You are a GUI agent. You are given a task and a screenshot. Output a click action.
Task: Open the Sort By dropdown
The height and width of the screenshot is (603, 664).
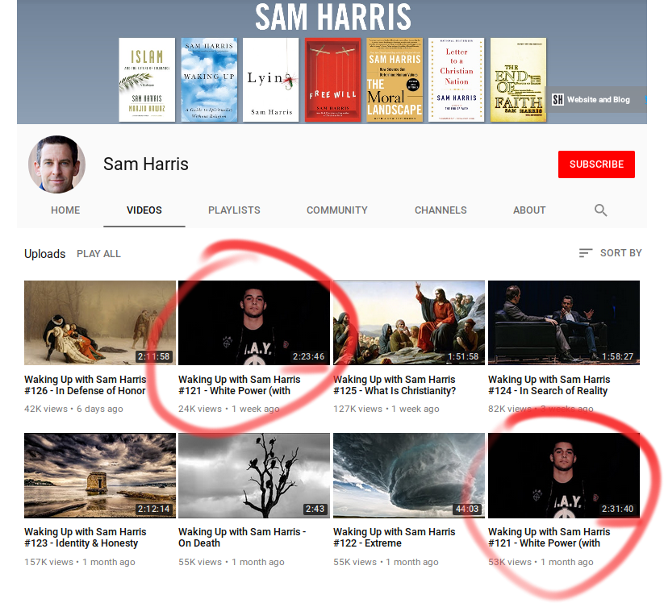coord(610,253)
